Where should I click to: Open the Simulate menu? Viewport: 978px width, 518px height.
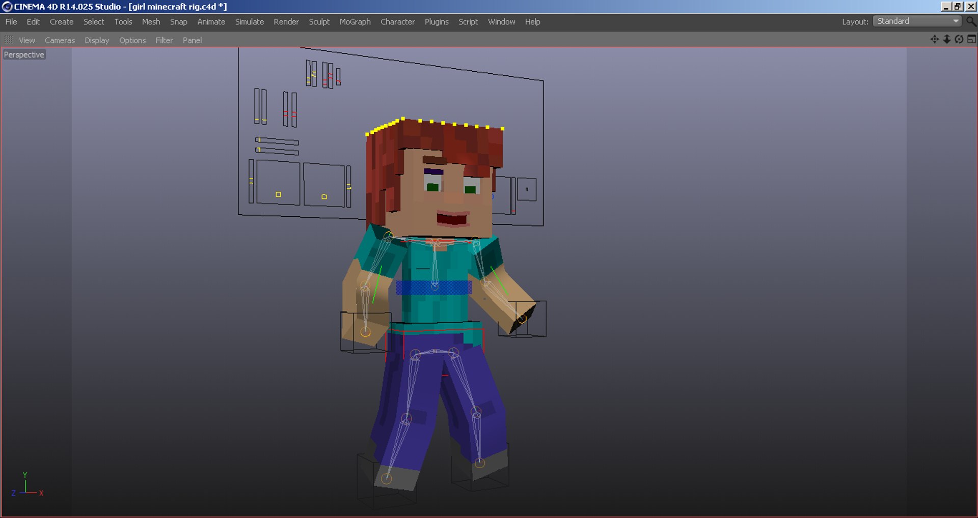(x=250, y=22)
